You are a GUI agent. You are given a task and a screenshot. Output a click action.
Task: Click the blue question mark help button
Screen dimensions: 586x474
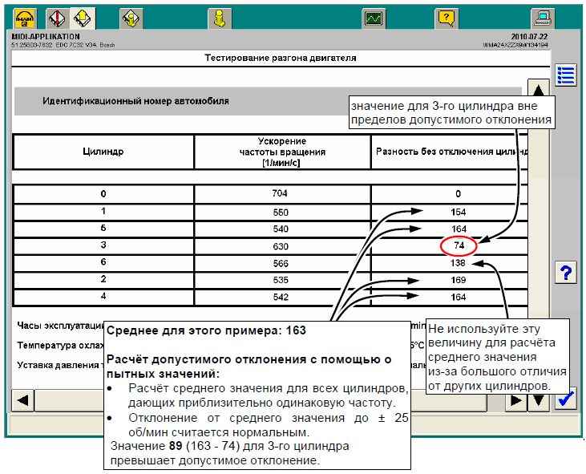click(x=566, y=273)
